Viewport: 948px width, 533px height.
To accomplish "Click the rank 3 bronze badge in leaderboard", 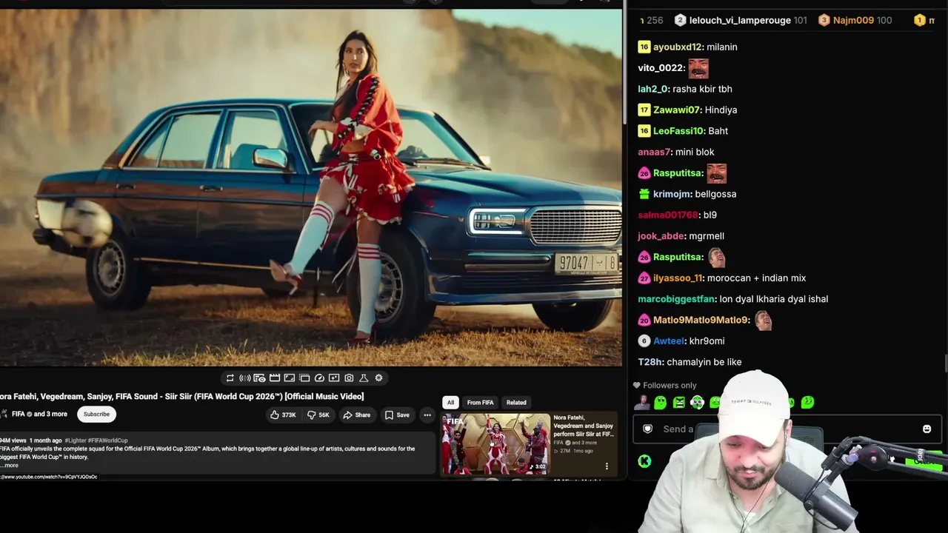I will (x=824, y=20).
